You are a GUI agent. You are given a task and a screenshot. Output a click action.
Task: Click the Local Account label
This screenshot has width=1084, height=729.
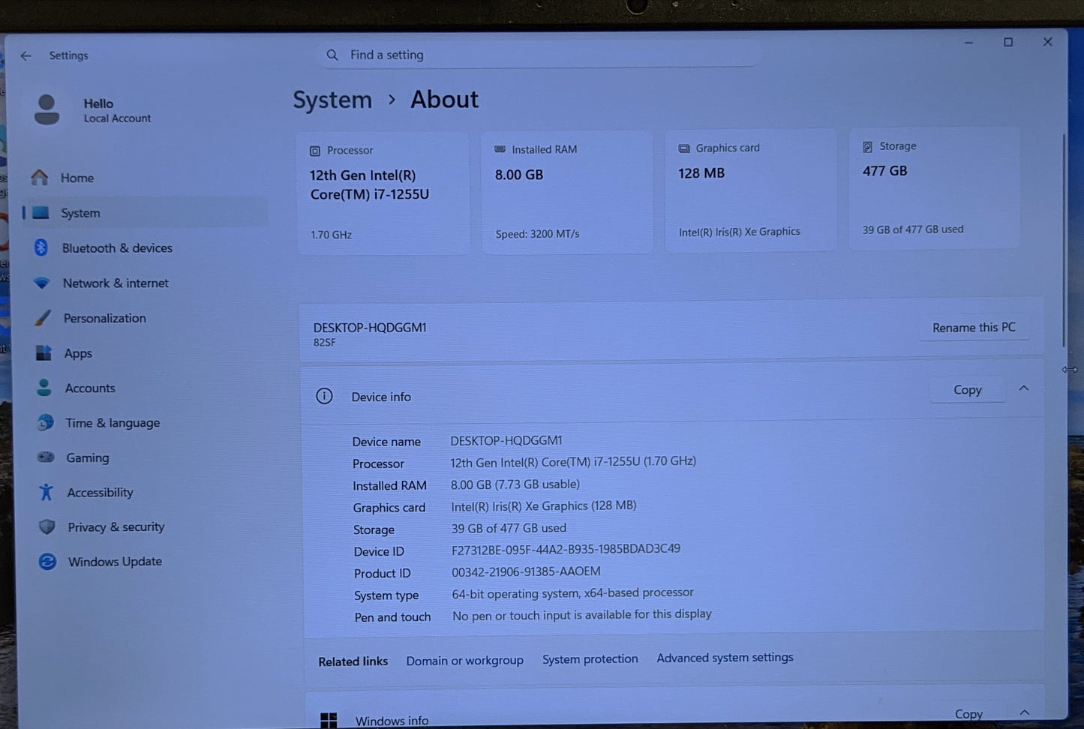coord(117,118)
